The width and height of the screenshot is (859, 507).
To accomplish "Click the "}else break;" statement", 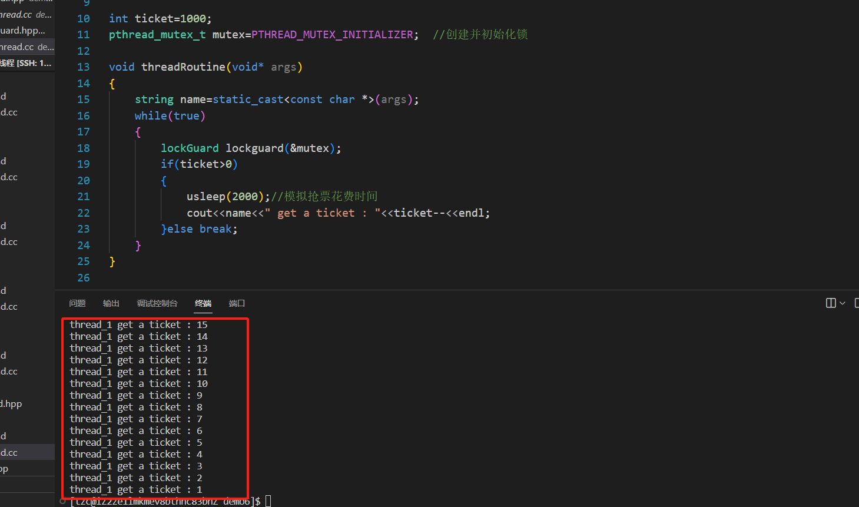I will [x=200, y=229].
